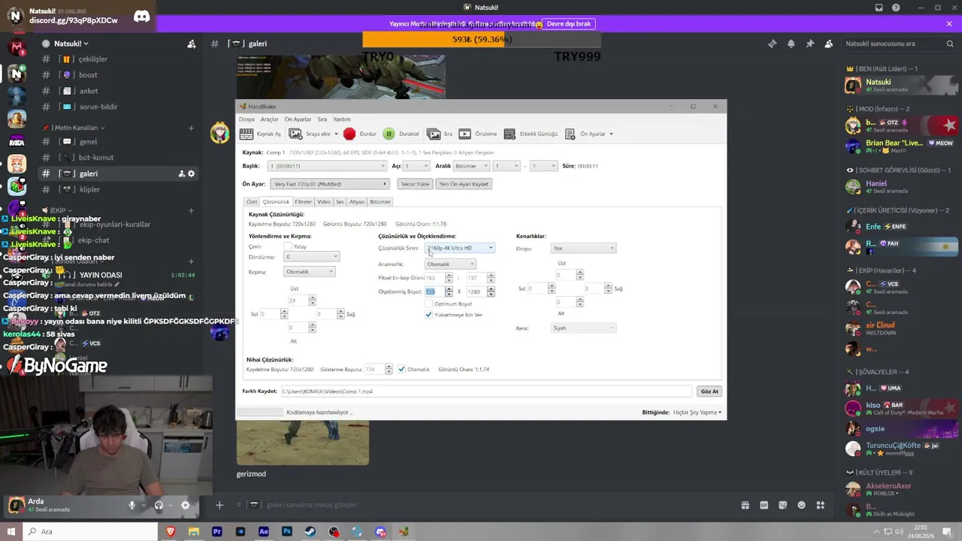Click the Discord message input field
The width and height of the screenshot is (962, 541).
coord(481,505)
